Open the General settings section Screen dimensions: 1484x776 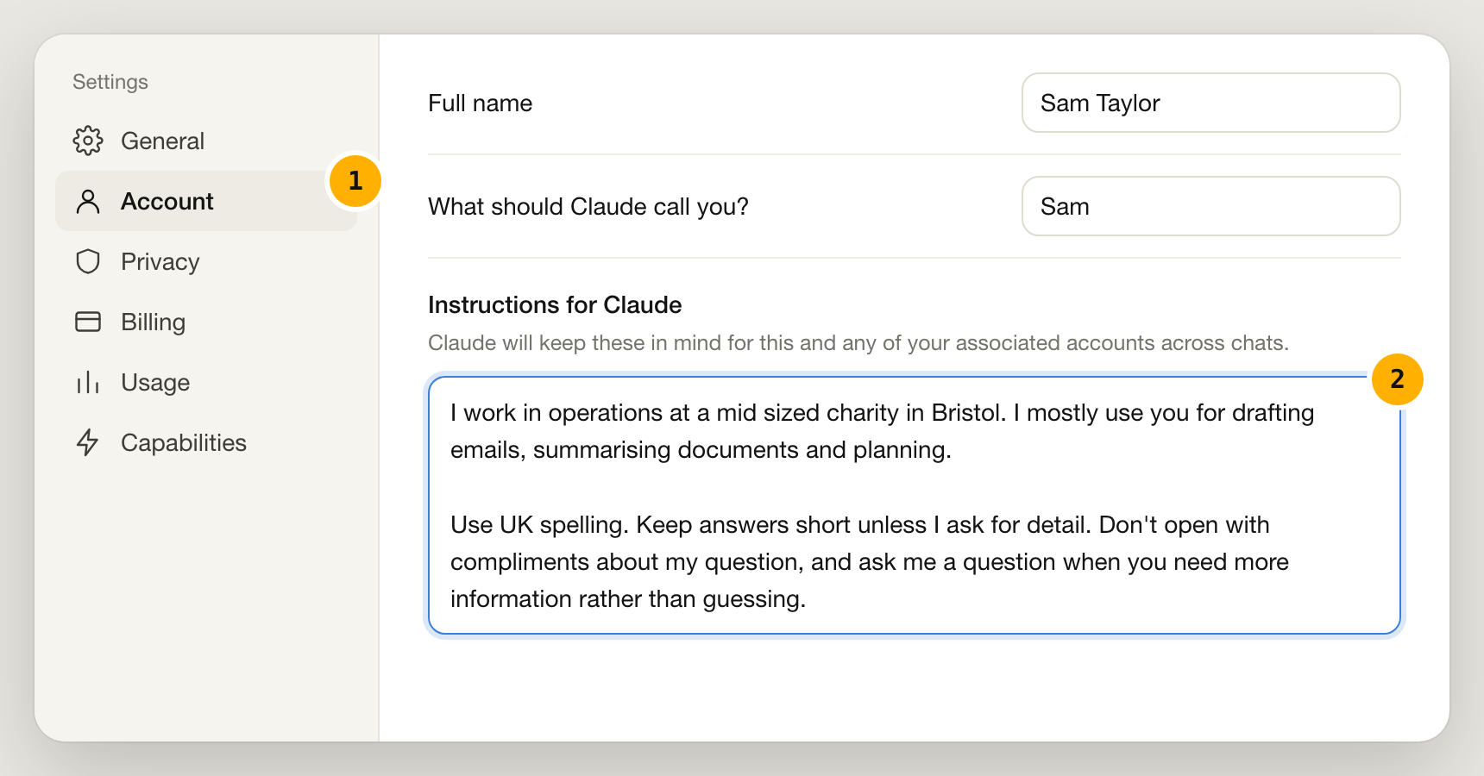point(206,141)
